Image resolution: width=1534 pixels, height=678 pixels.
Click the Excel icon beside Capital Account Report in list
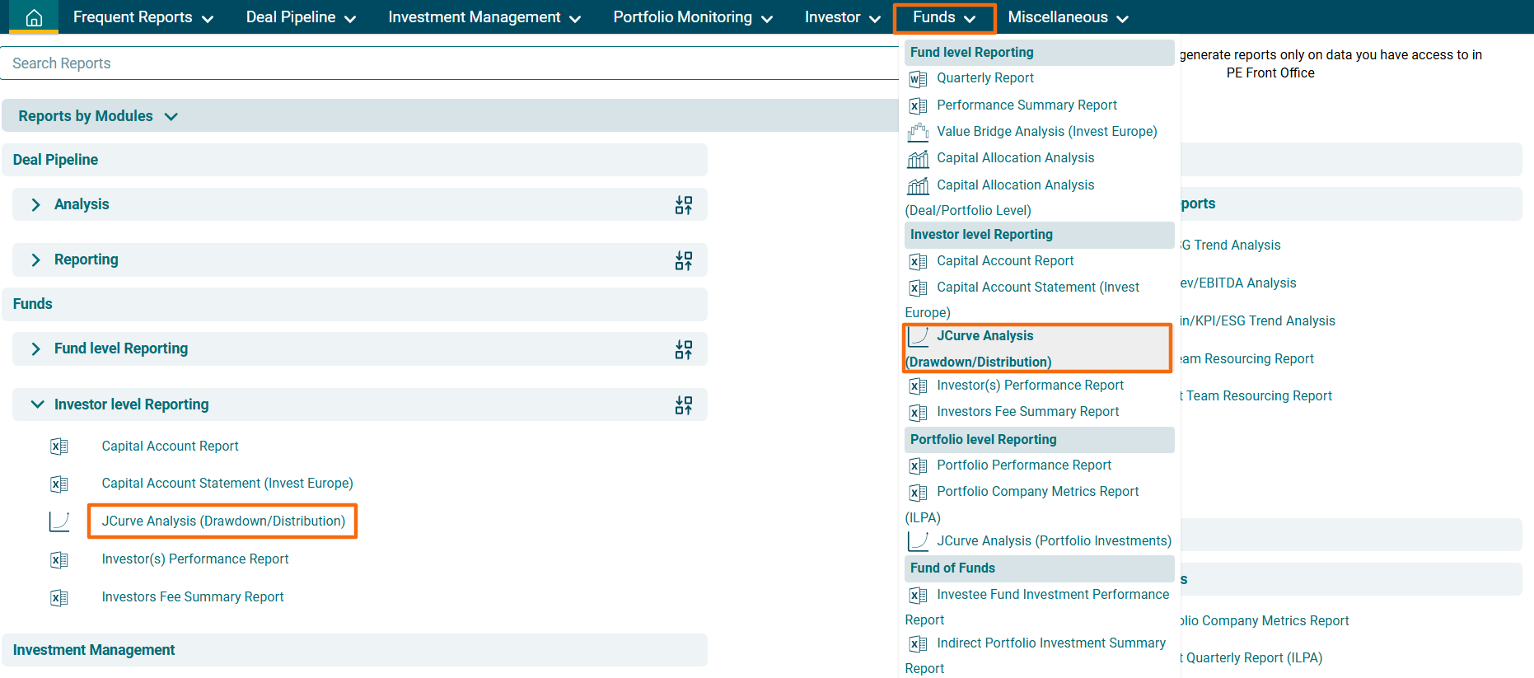pos(59,447)
